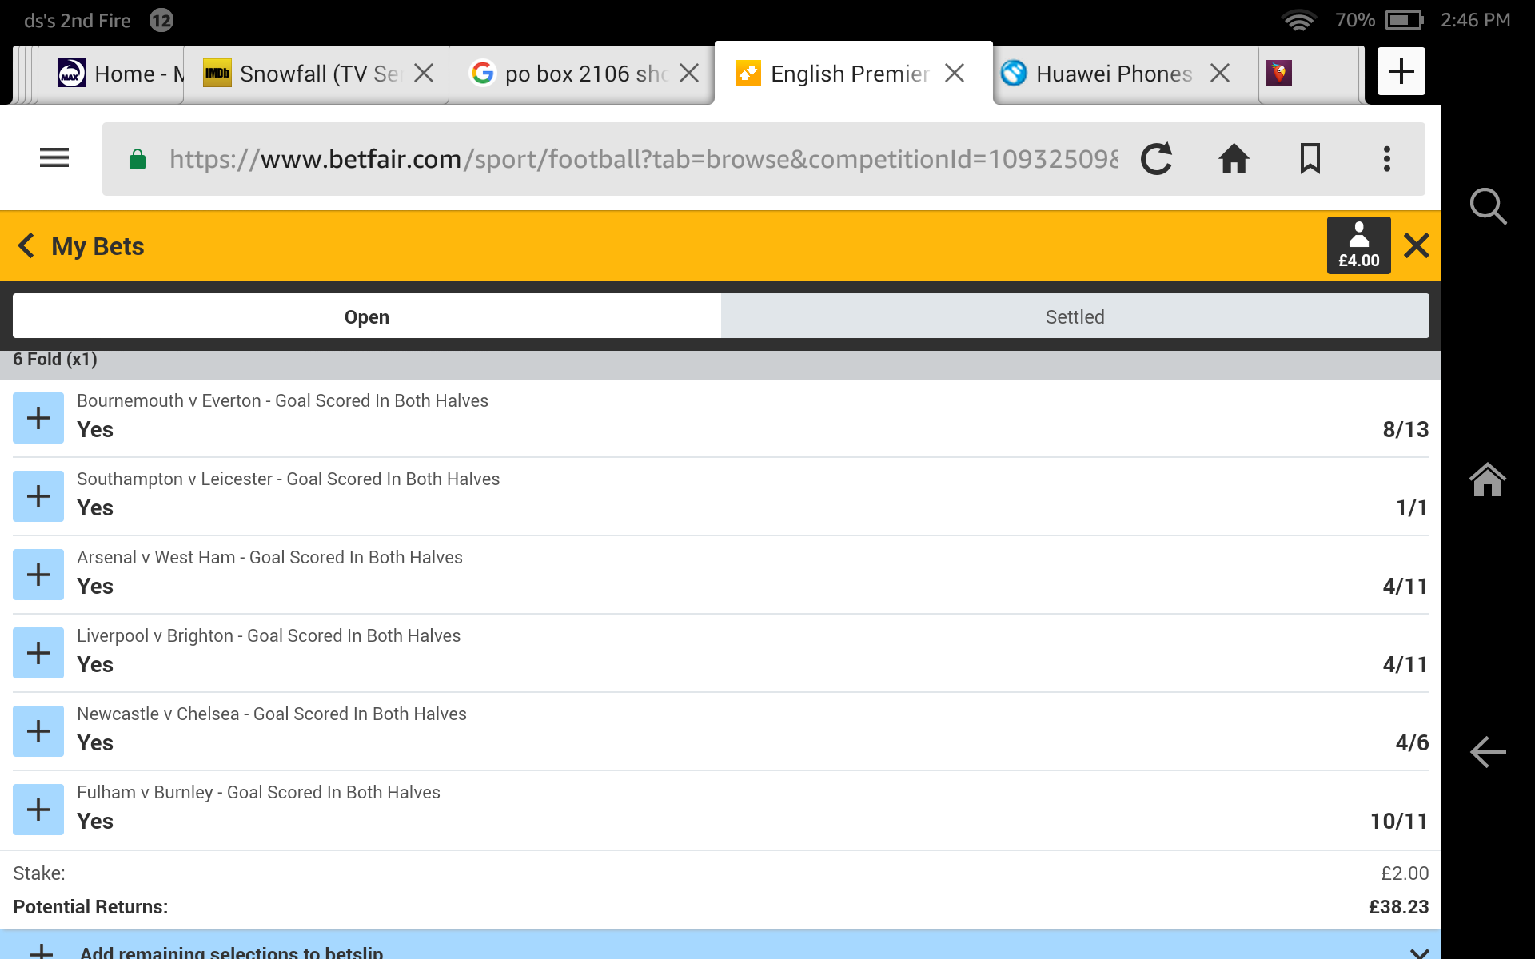Viewport: 1535px width, 959px height.
Task: Tap the Wi-Fi status icon
Action: point(1299,20)
